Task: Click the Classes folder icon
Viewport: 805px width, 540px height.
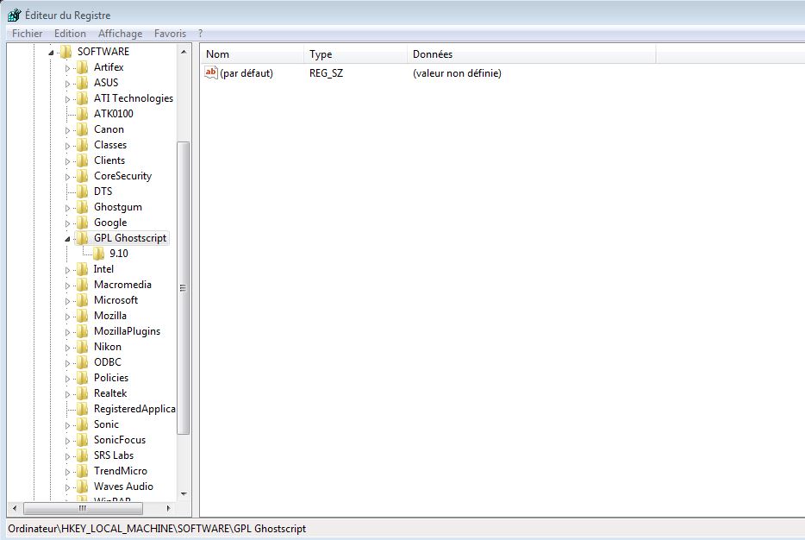Action: [82, 145]
